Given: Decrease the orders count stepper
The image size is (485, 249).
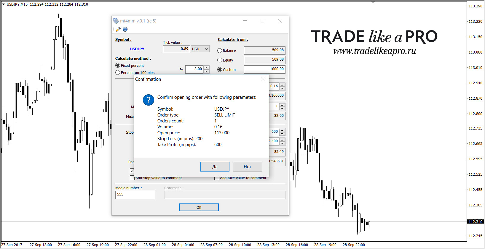Looking at the screenshot, I should tap(282, 108).
